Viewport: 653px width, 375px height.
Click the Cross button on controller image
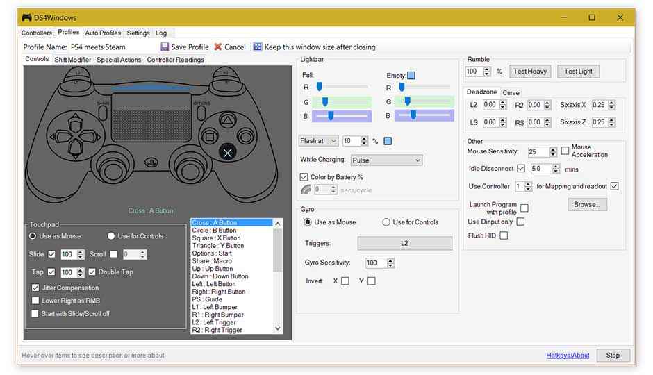pyautogui.click(x=227, y=153)
